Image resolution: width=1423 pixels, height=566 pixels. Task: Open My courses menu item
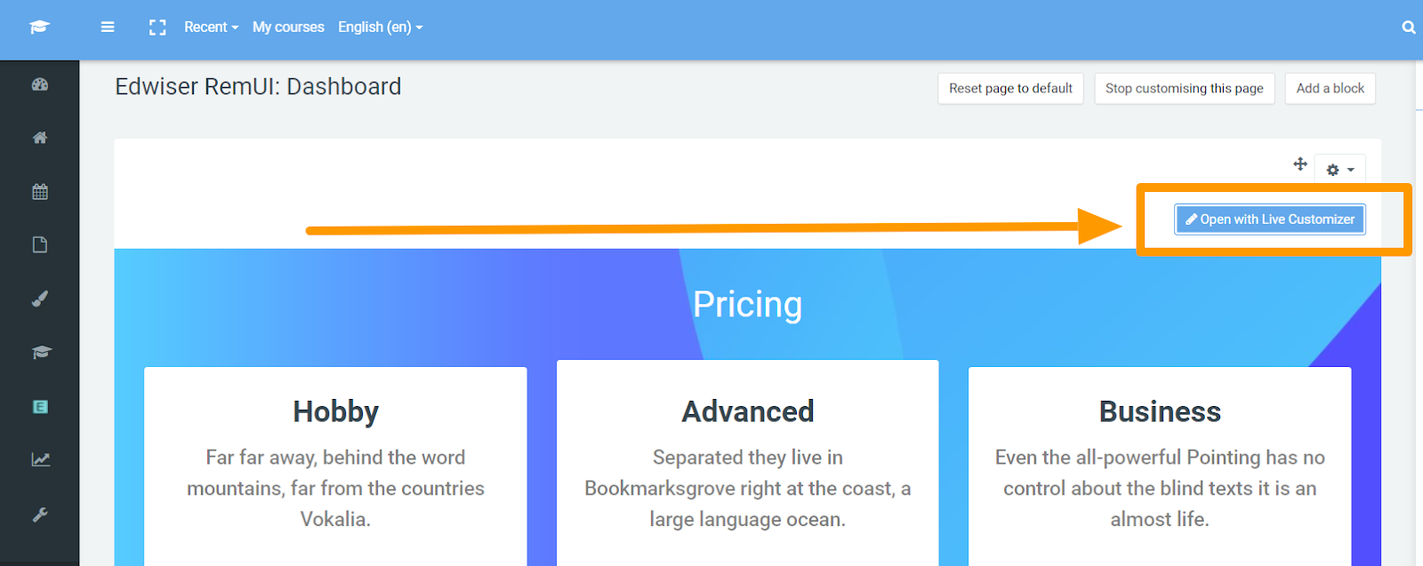click(288, 28)
